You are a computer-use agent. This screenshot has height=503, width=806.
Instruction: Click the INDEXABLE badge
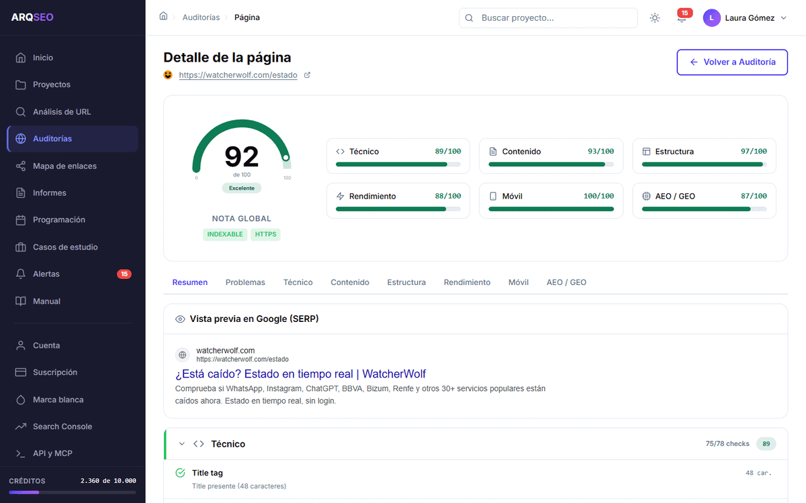coord(225,235)
